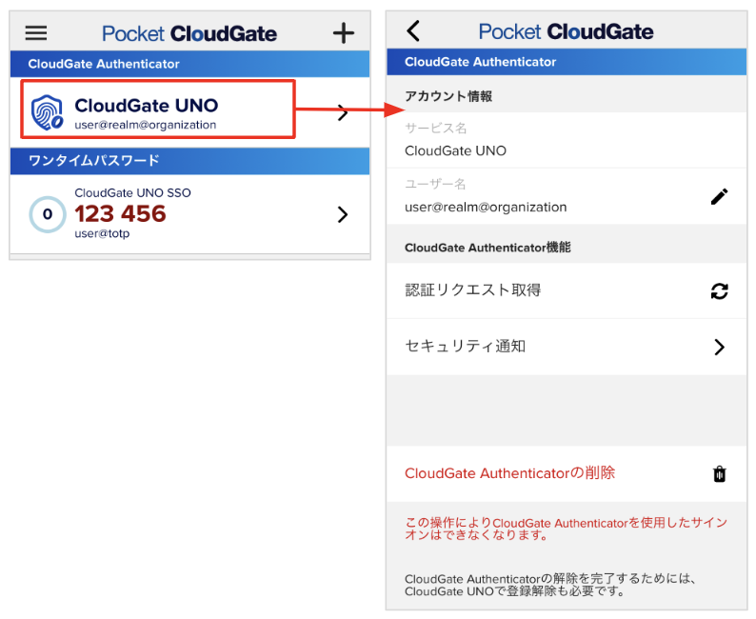This screenshot has height=619, width=756.
Task: Open the hamburger menu in left screen
Action: tap(36, 32)
